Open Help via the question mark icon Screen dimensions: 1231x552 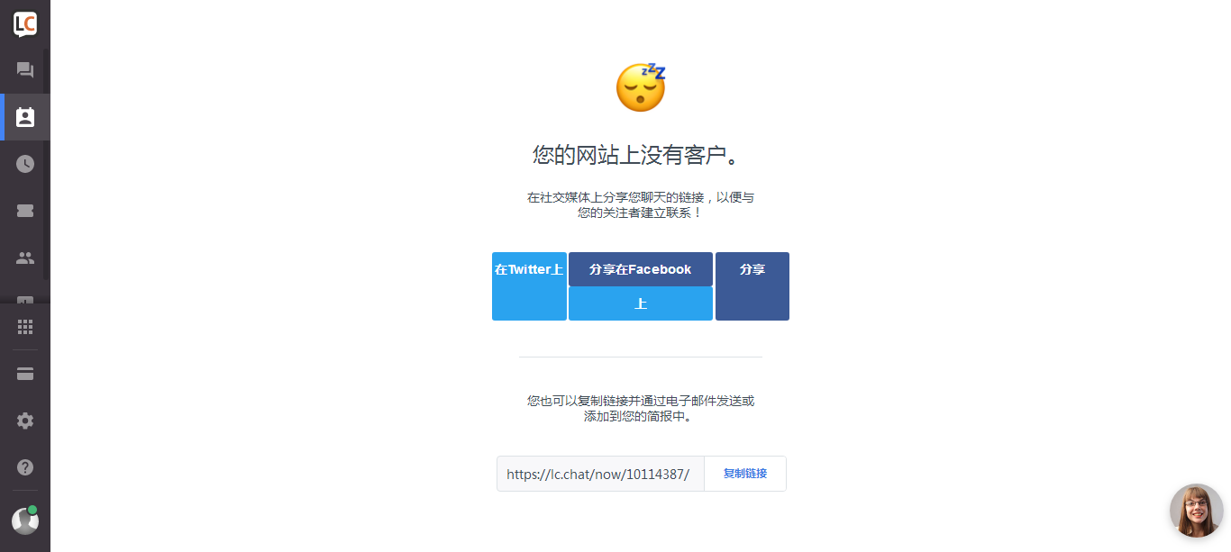pyautogui.click(x=25, y=467)
